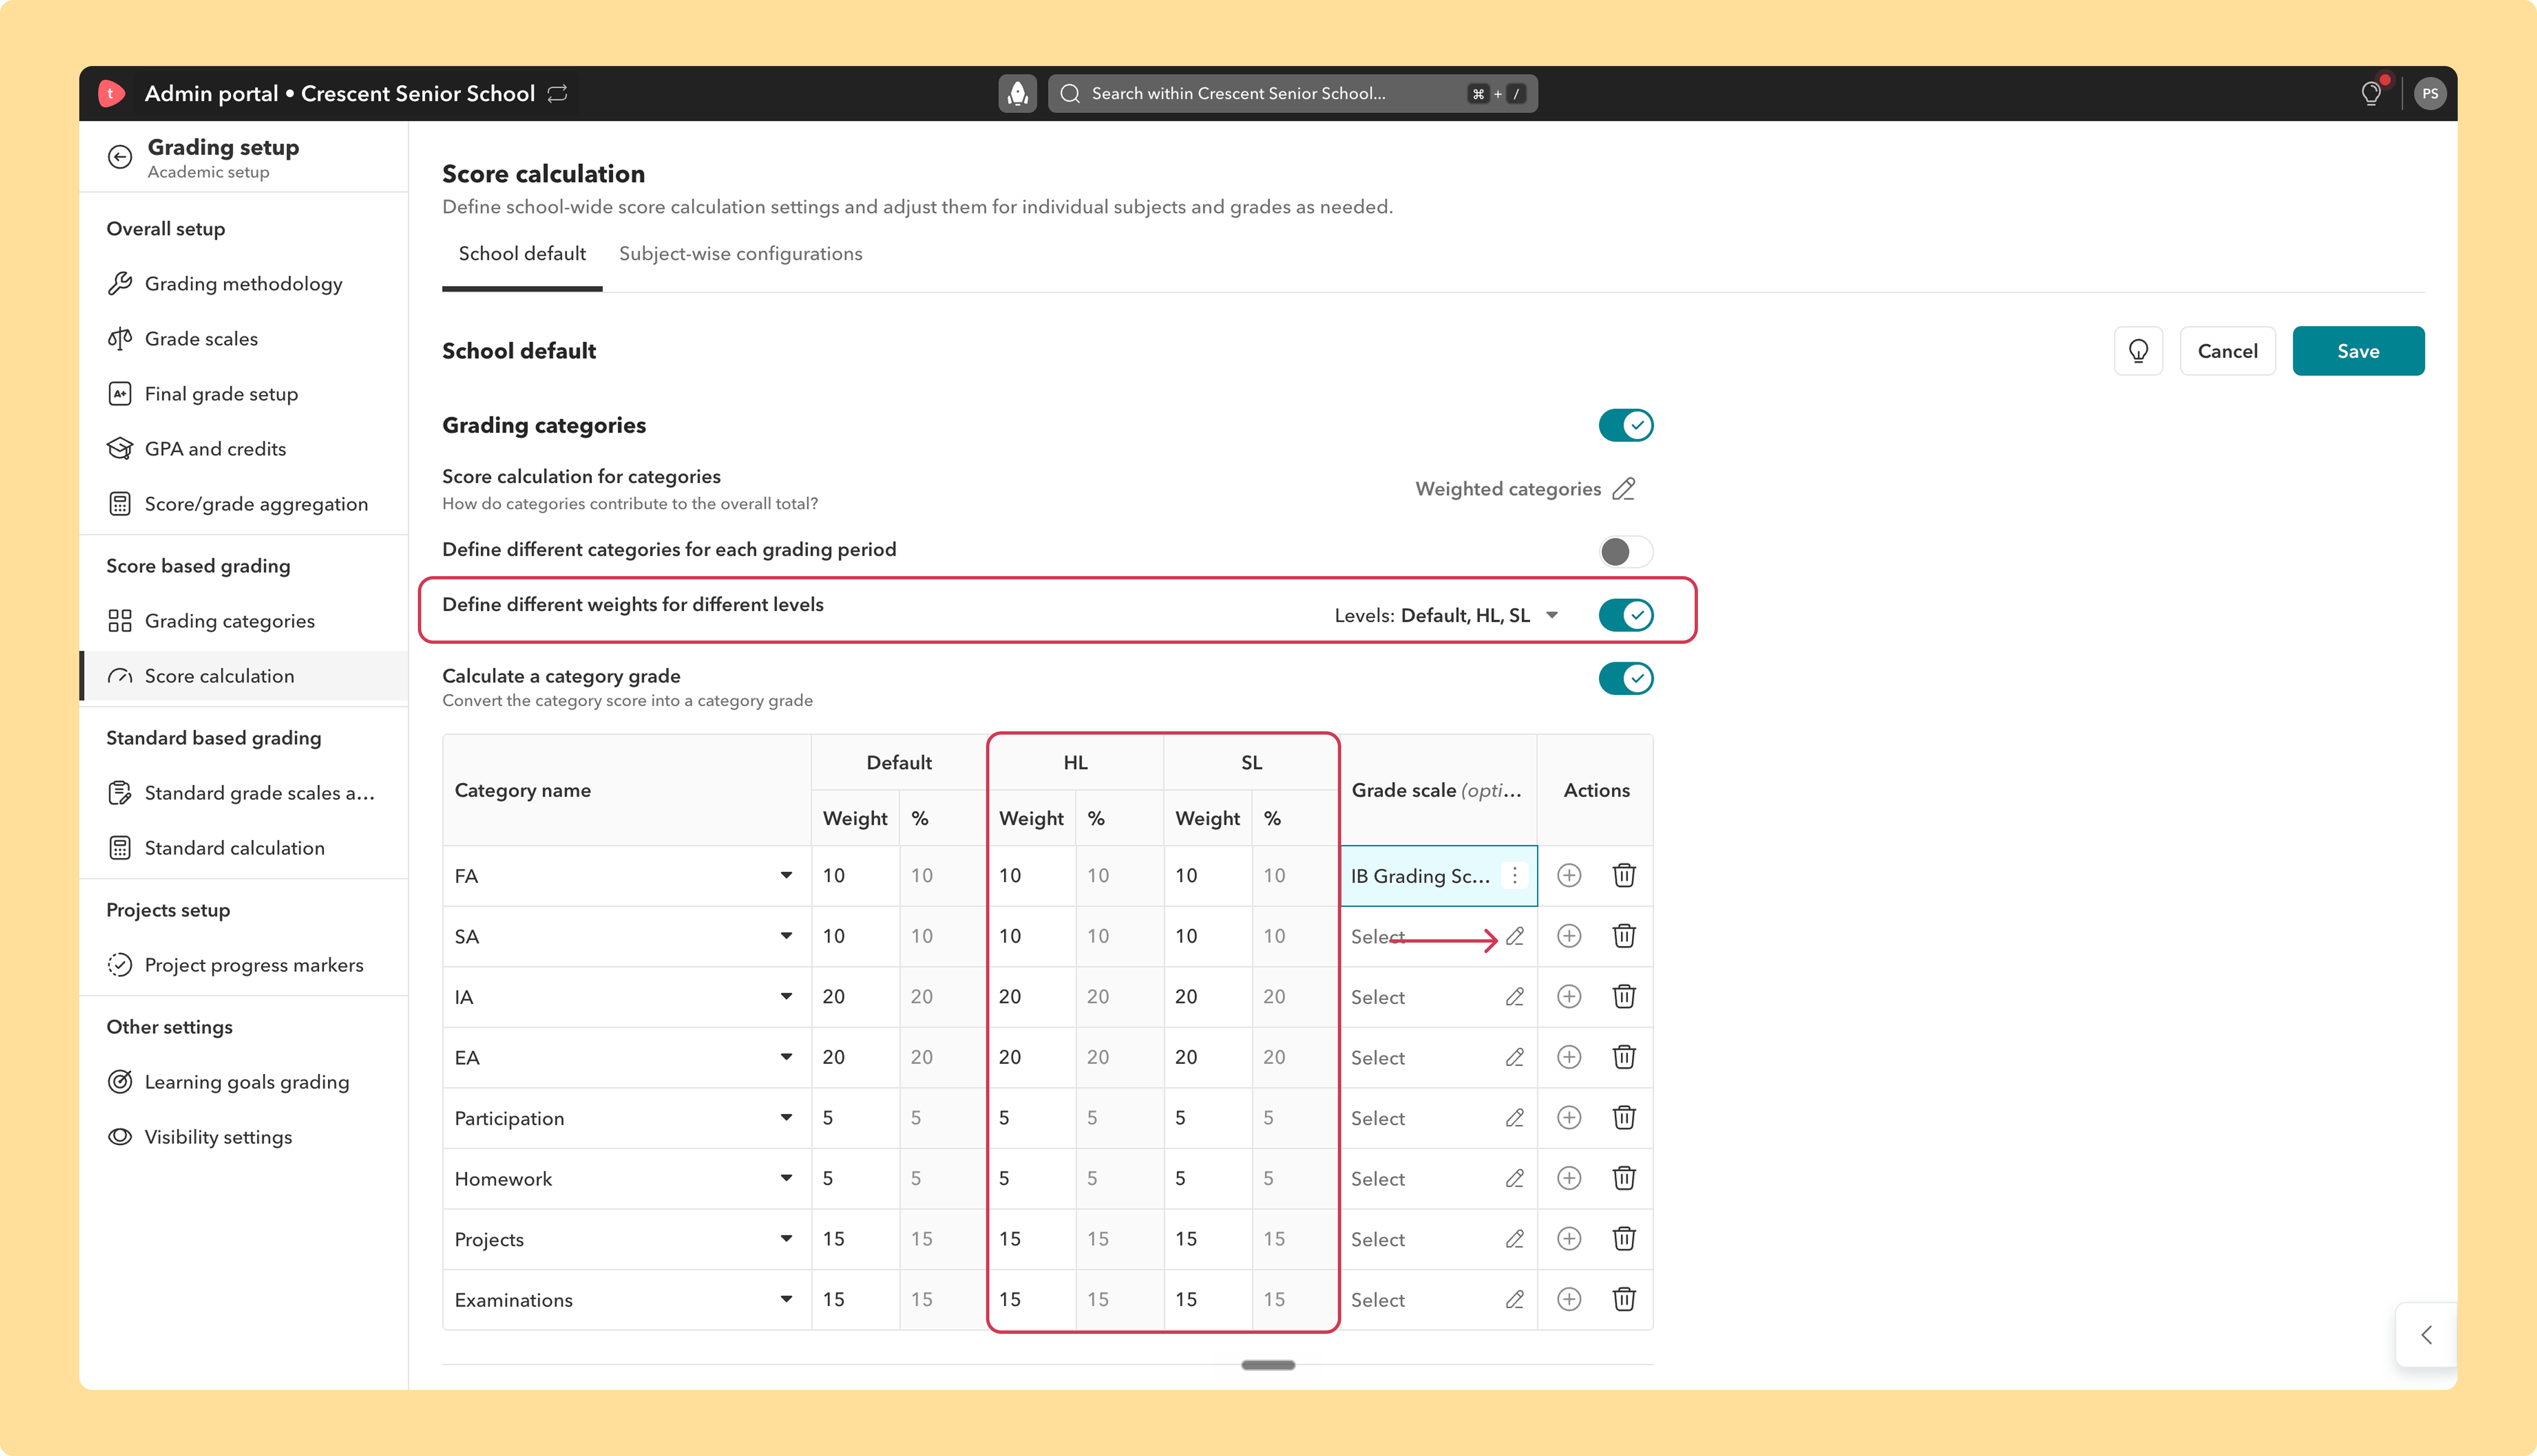Open the IA category name dropdown

(786, 997)
